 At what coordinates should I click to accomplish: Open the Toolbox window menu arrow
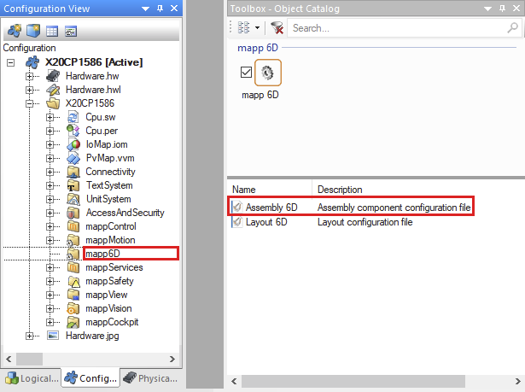pos(487,9)
